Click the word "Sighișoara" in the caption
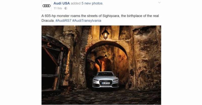This screenshot has height=105, width=202. pos(111,16)
